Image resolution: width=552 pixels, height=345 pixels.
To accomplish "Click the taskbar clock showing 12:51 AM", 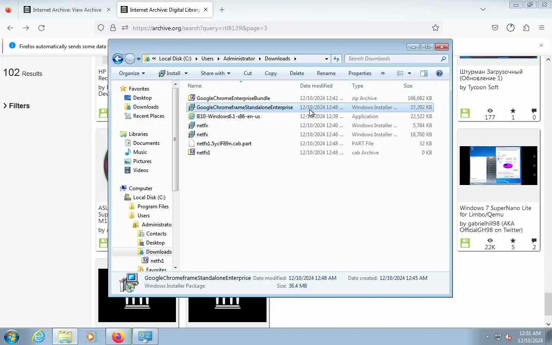I will pyautogui.click(x=530, y=333).
